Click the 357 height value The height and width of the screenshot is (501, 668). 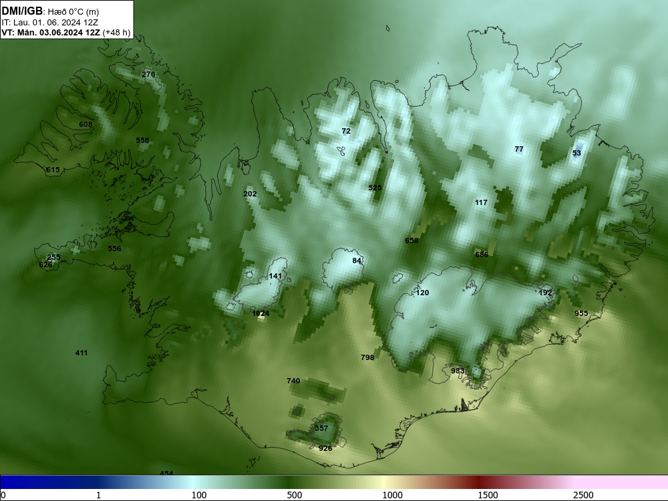pyautogui.click(x=322, y=428)
